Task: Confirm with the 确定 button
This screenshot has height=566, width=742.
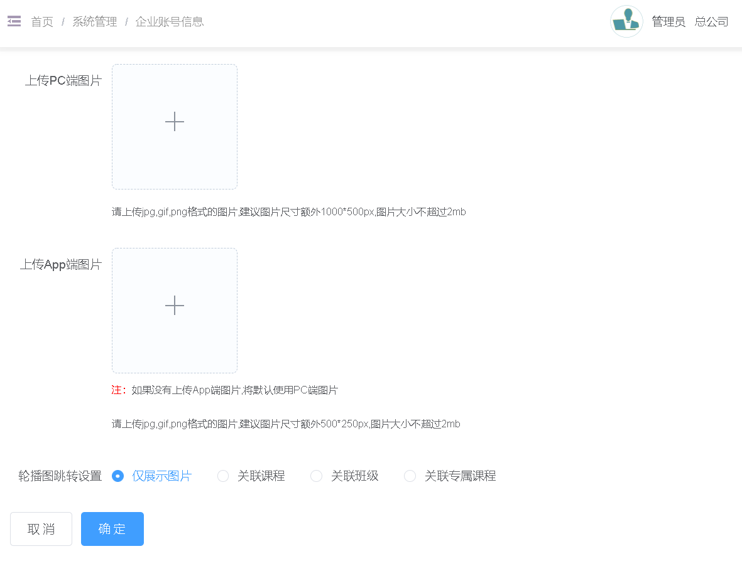Action: coord(112,529)
